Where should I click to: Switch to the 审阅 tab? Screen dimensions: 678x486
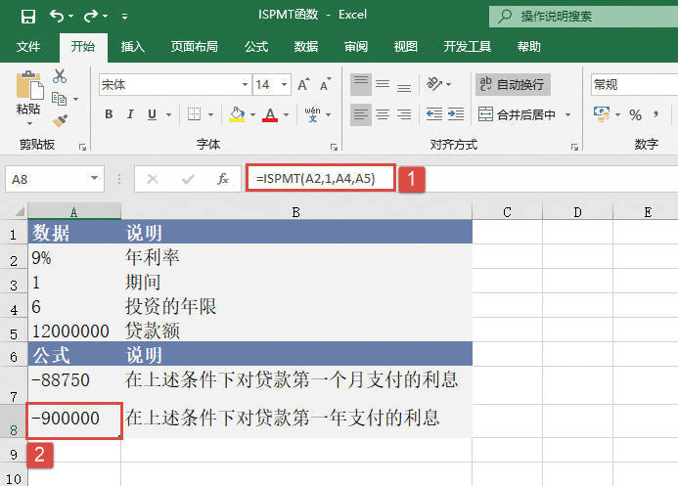pyautogui.click(x=356, y=46)
